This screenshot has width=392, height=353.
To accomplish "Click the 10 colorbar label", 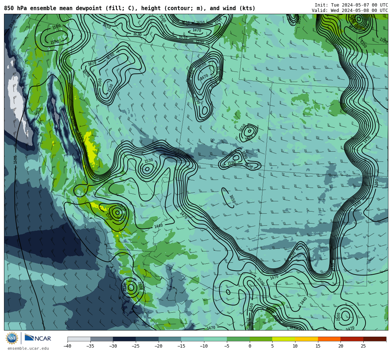I will tap(295, 346).
